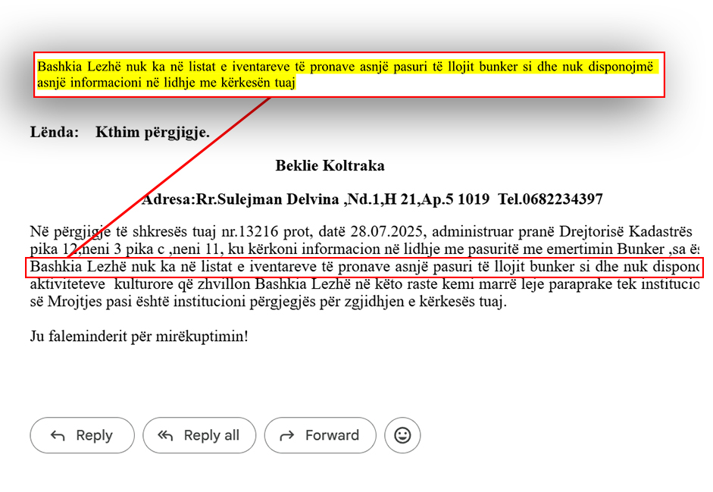Click the 'Lënda:' subject label
This screenshot has width=713, height=492.
55,133
